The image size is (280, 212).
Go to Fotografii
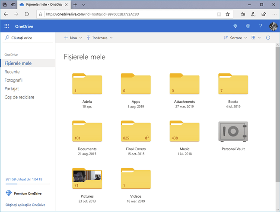point(13,80)
